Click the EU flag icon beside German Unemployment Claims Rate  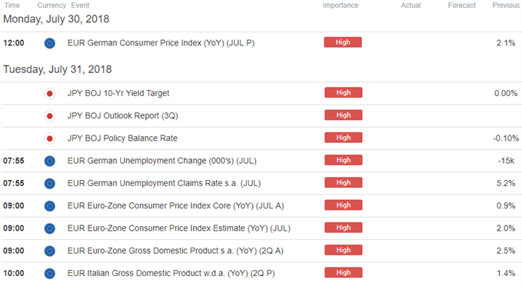click(50, 184)
